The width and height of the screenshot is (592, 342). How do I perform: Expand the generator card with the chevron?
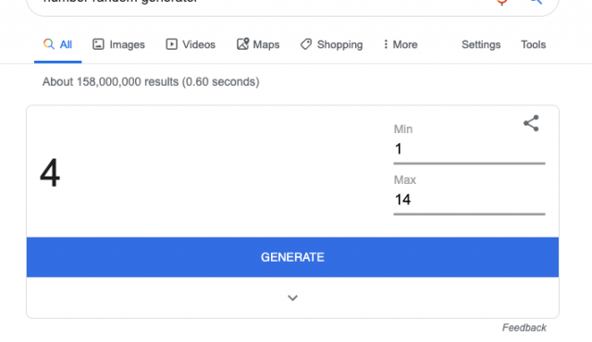coord(292,298)
